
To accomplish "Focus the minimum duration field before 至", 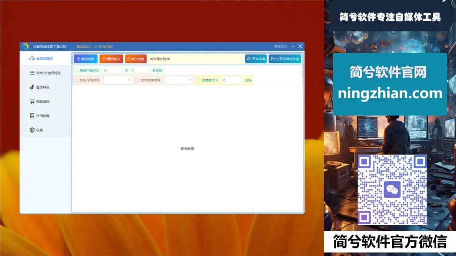I will [113, 70].
